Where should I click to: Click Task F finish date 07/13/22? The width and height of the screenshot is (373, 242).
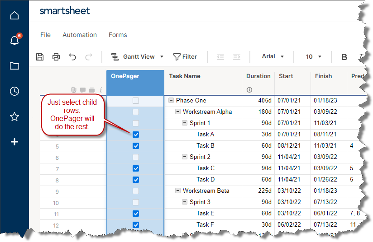(329, 224)
